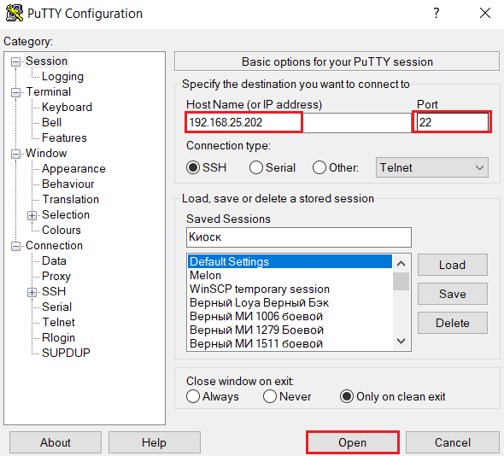Click the Port number field
Screen dimensions: 504x456
tap(452, 122)
